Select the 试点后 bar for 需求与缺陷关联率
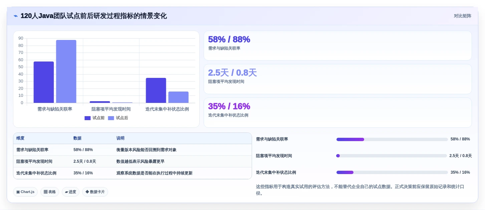The image size is (485, 210). 66,72
